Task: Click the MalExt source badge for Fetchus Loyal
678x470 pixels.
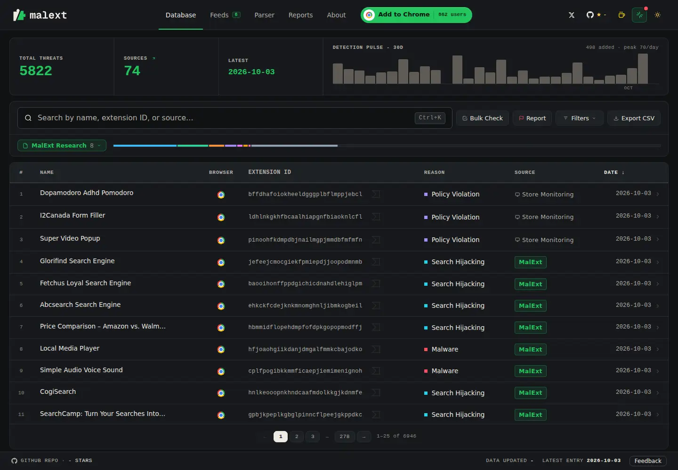Action: 530,284
